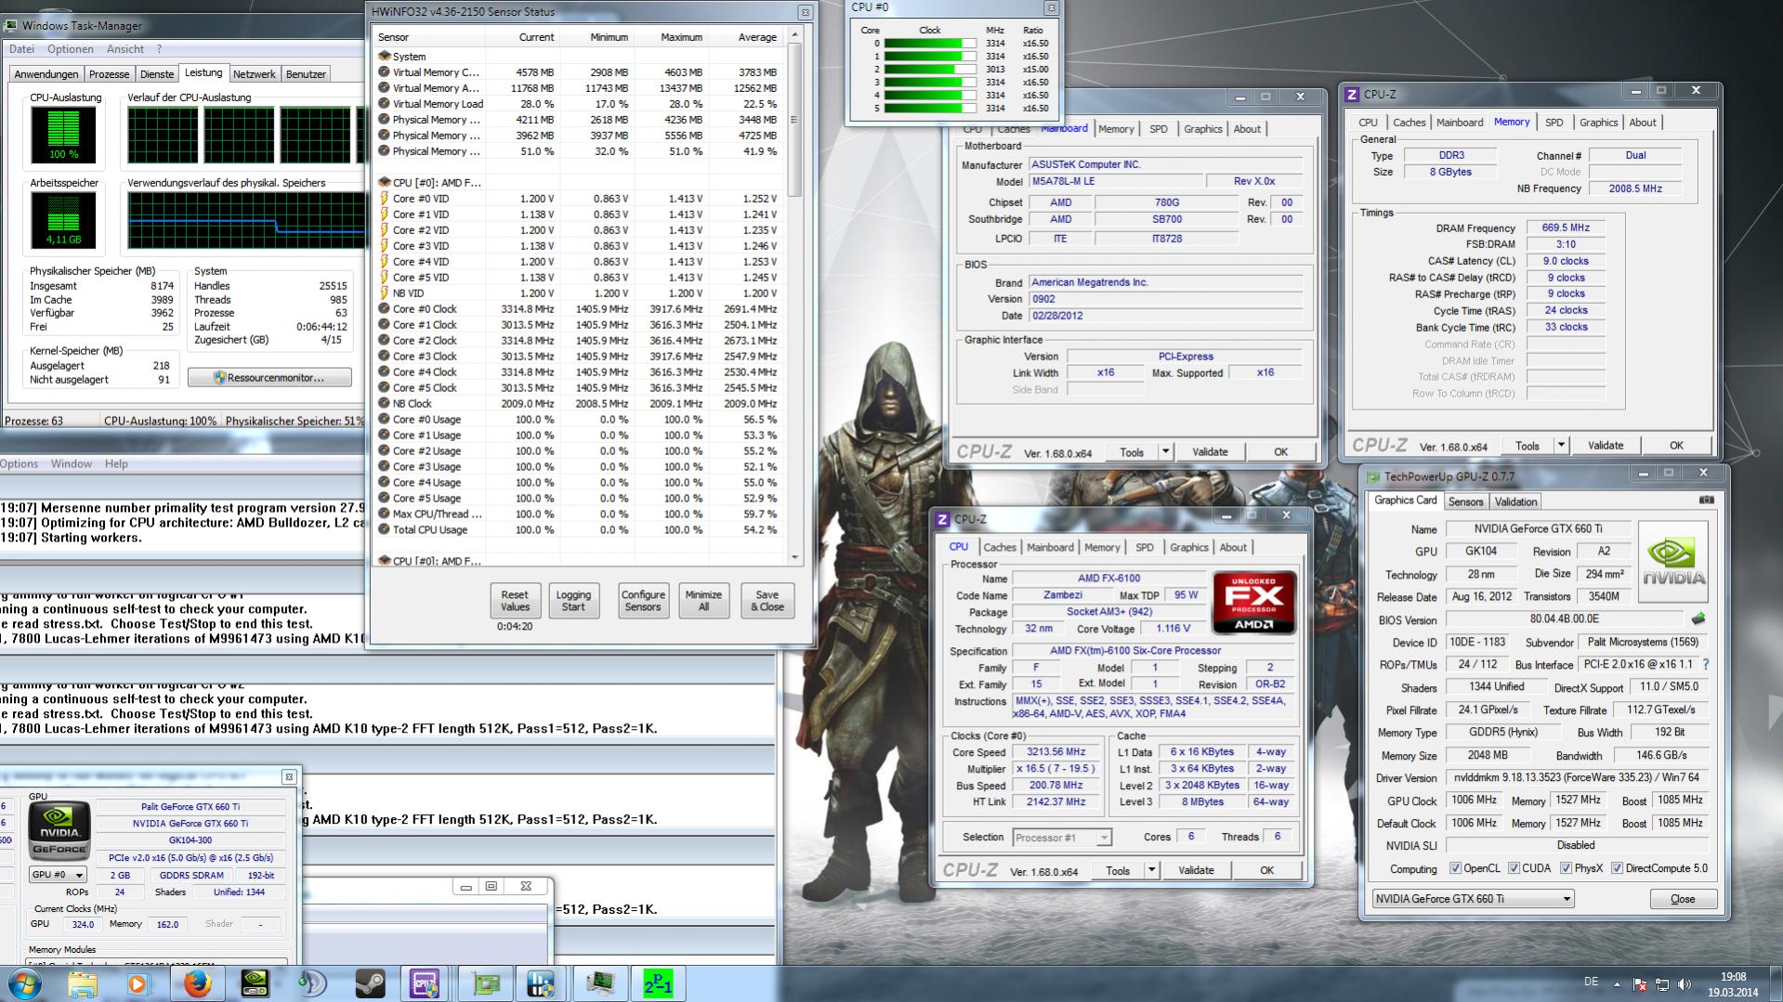Open the Tools dropdown arrow in CPU-Z Mainboard window
Screen dimensions: 1783x1002
pyautogui.click(x=1165, y=452)
